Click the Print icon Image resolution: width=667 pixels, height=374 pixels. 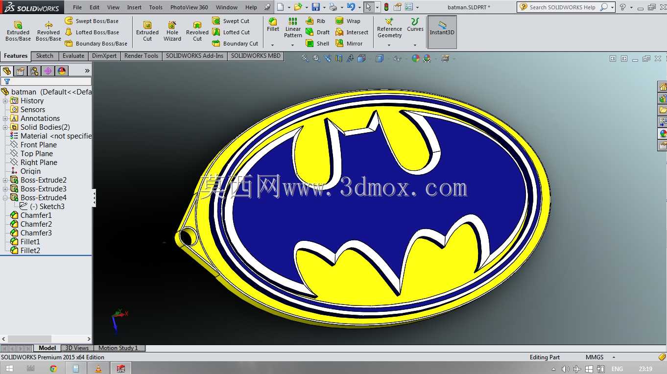coord(333,7)
